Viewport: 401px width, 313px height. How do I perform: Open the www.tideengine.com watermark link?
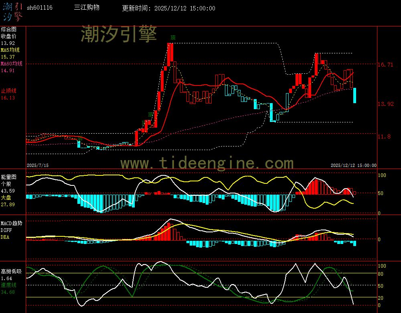(207, 163)
